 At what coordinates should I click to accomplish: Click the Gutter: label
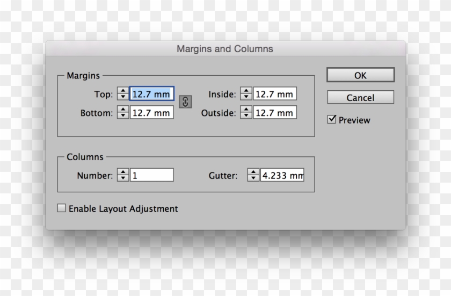tap(223, 176)
